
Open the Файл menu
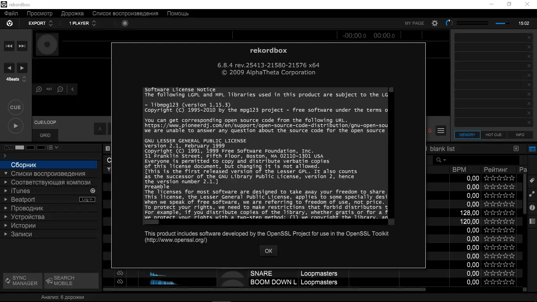point(11,13)
